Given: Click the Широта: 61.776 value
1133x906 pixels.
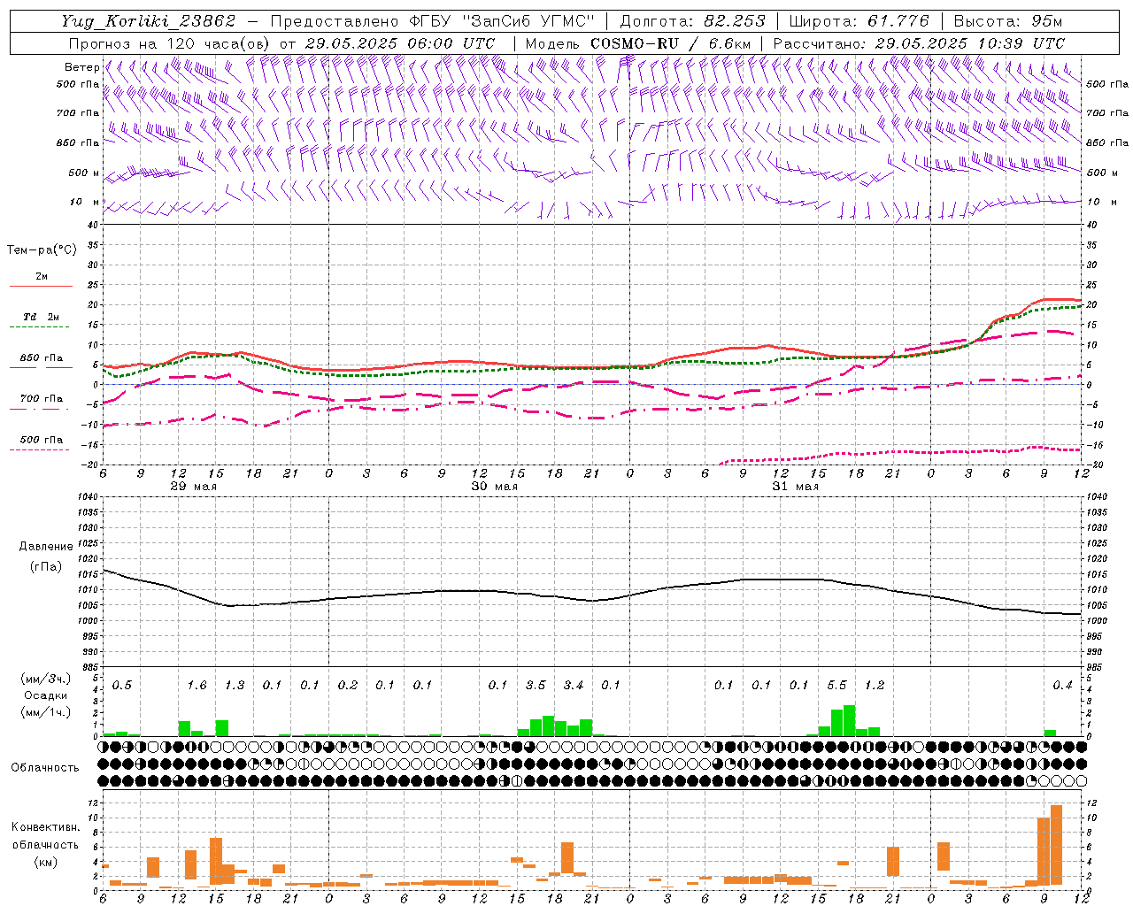Looking at the screenshot, I should pos(859,21).
